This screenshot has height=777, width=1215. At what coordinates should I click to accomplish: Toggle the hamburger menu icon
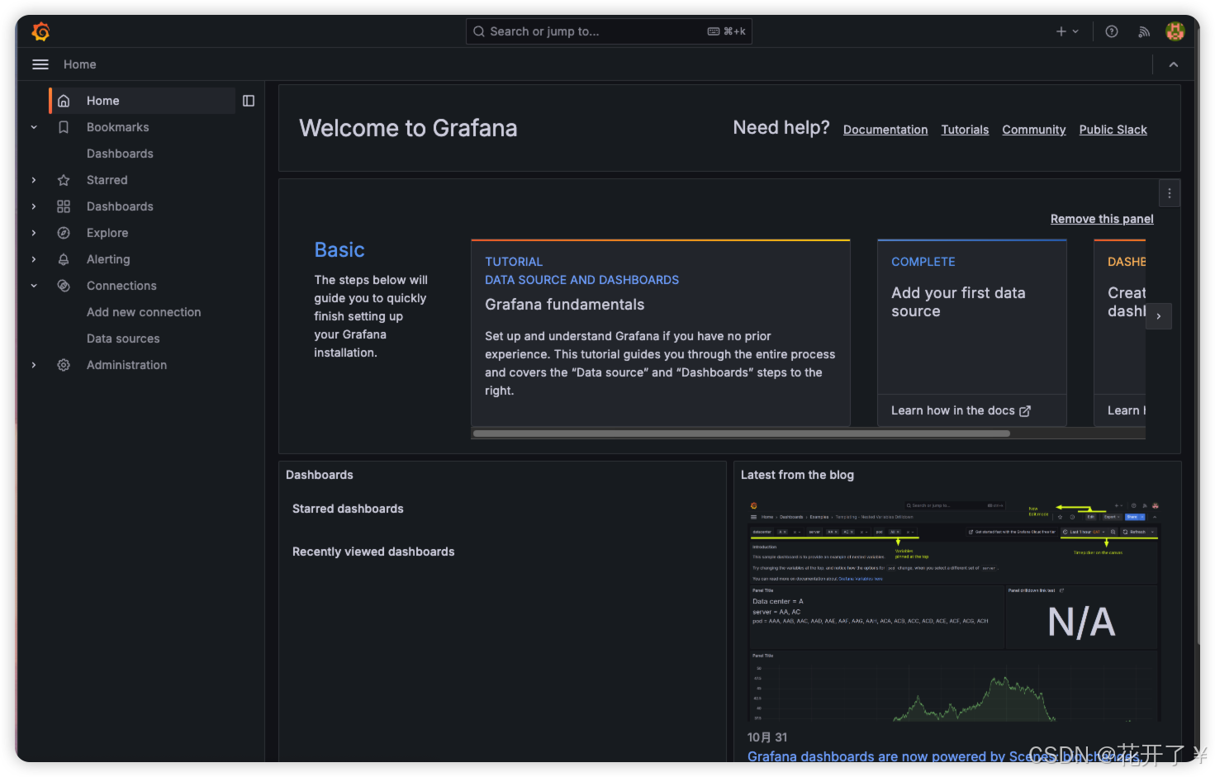click(40, 64)
